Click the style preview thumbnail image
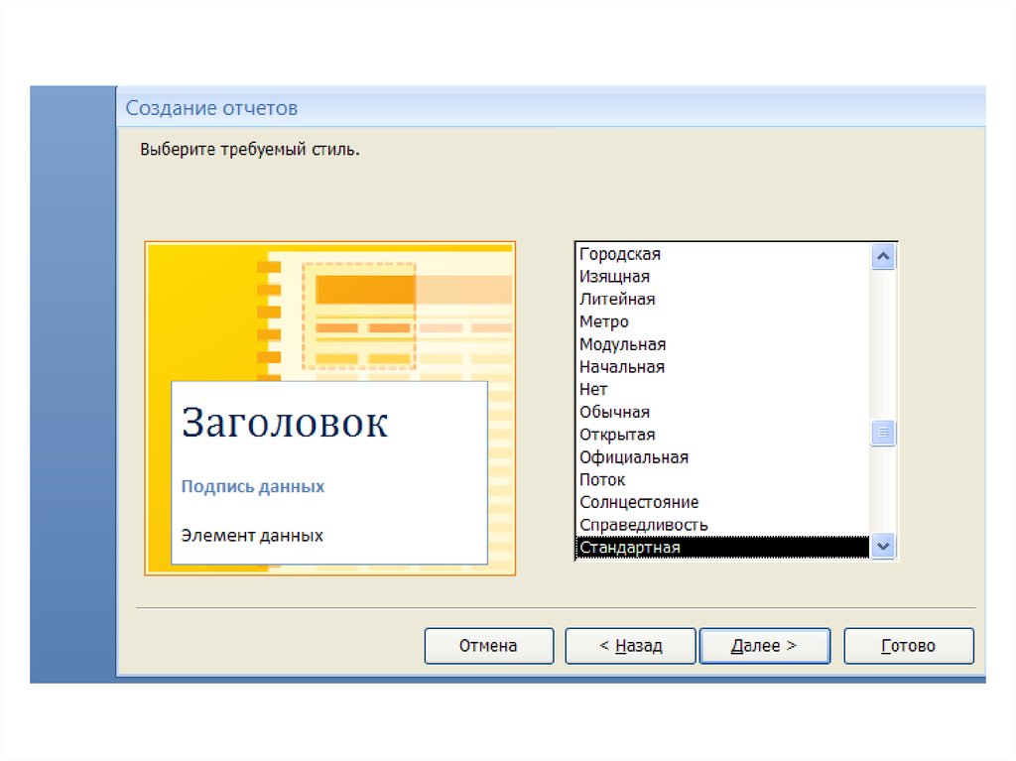Viewport: 1016px width, 761px height. (329, 408)
